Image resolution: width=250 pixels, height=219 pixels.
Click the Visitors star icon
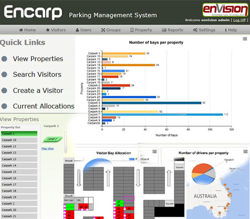click(x=47, y=30)
